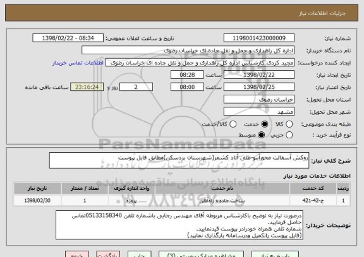
Task: Click the ردیف column header
Action: 343,188
